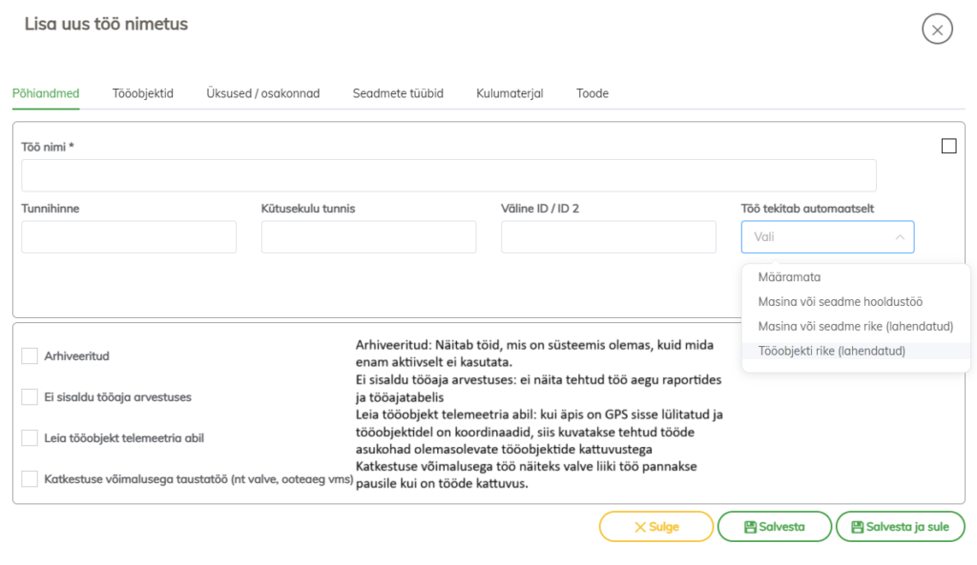The image size is (977, 565).
Task: Click the Salvesta button
Action: point(774,527)
